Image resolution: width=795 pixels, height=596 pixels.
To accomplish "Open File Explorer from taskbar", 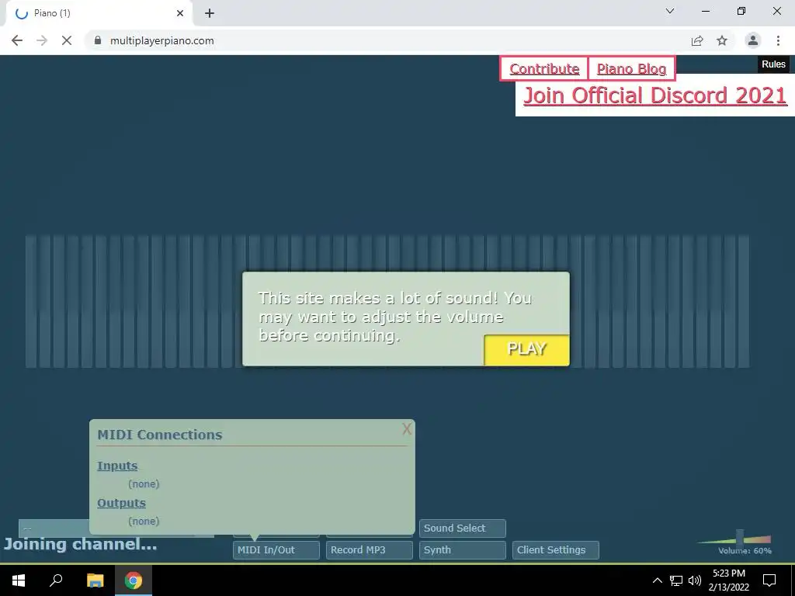I will [x=95, y=580].
